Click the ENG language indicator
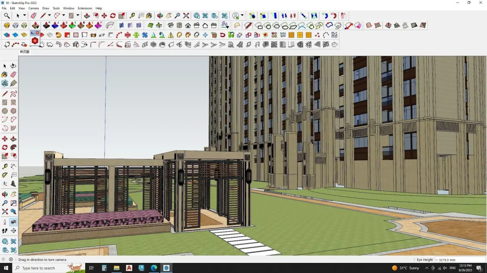 pos(453,268)
